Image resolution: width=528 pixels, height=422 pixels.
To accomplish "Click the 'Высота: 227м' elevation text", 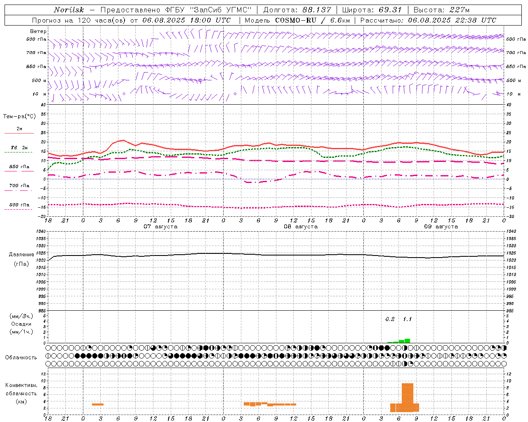I will (441, 10).
